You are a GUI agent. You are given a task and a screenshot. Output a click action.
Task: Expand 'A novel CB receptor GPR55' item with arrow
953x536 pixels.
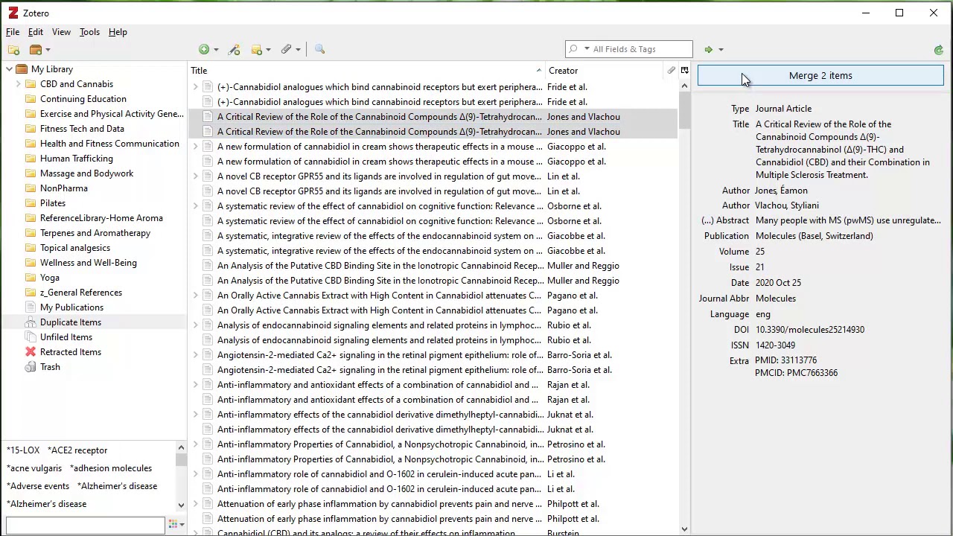(196, 176)
